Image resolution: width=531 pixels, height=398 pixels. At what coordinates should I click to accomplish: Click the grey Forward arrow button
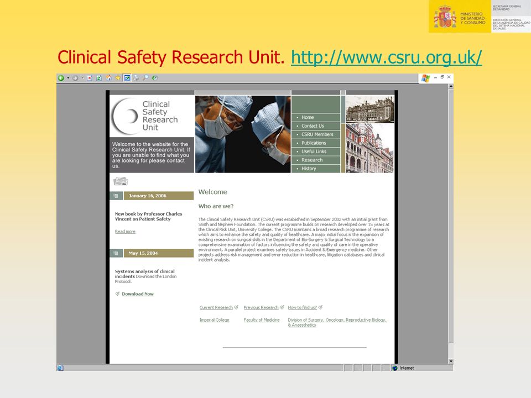pyautogui.click(x=75, y=78)
